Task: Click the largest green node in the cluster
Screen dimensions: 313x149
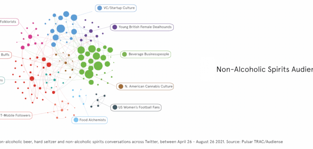Action: click(x=98, y=66)
